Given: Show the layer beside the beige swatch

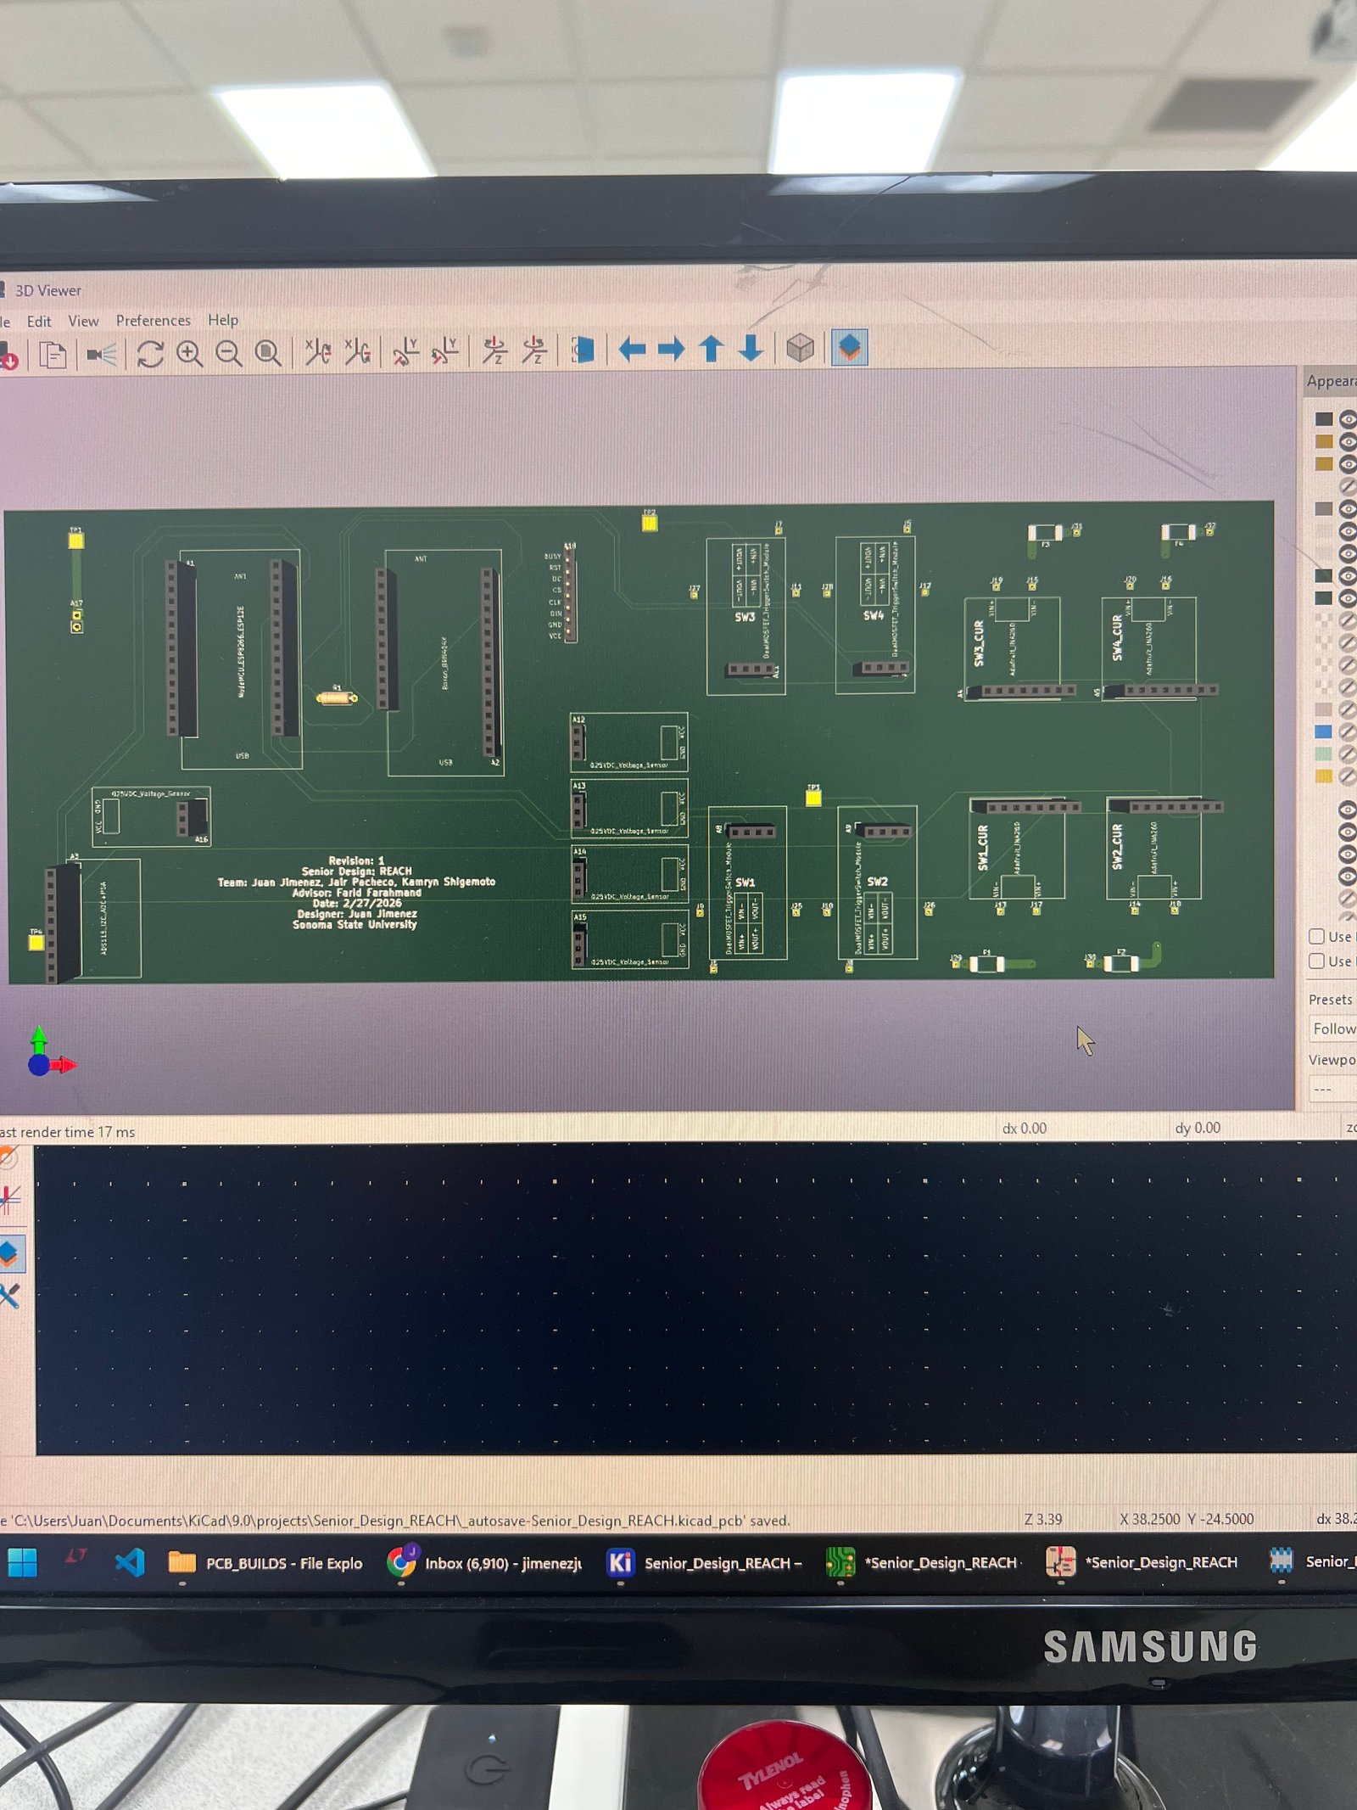Looking at the screenshot, I should tap(1347, 709).
